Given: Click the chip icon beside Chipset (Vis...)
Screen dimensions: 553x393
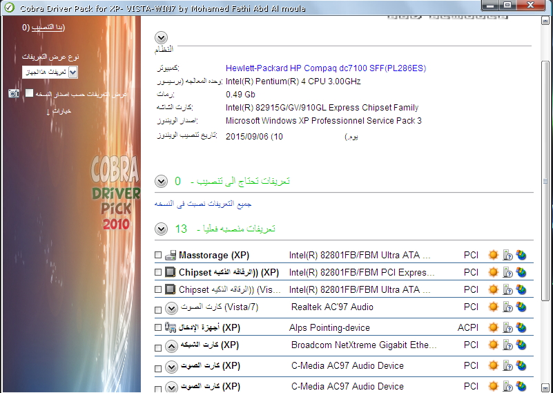Looking at the screenshot, I should tap(171, 289).
